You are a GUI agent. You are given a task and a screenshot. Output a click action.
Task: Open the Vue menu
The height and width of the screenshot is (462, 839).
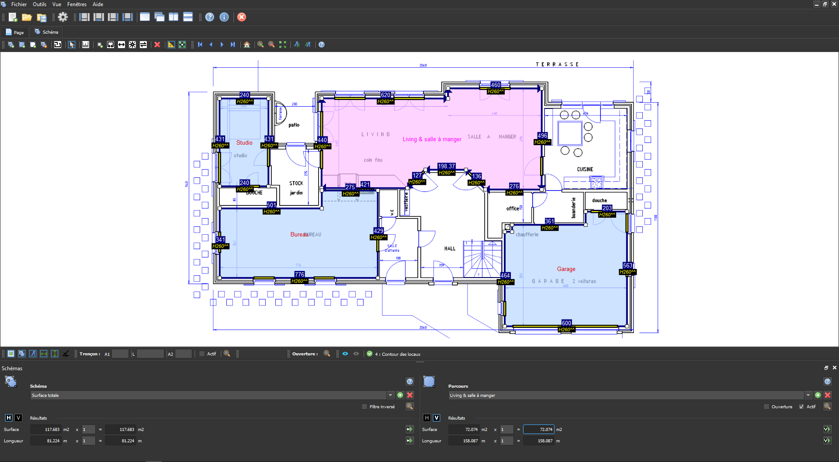click(x=57, y=4)
